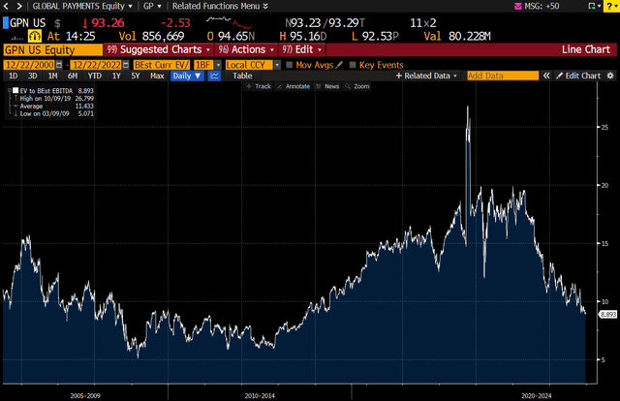
Task: Select the Max range tab
Action: tap(157, 76)
